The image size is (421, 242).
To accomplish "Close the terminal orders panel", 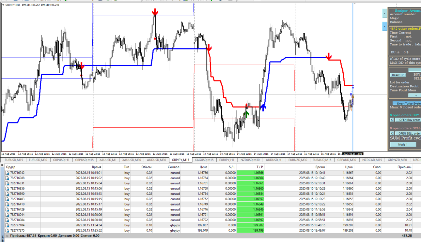I will (x=2, y=165).
